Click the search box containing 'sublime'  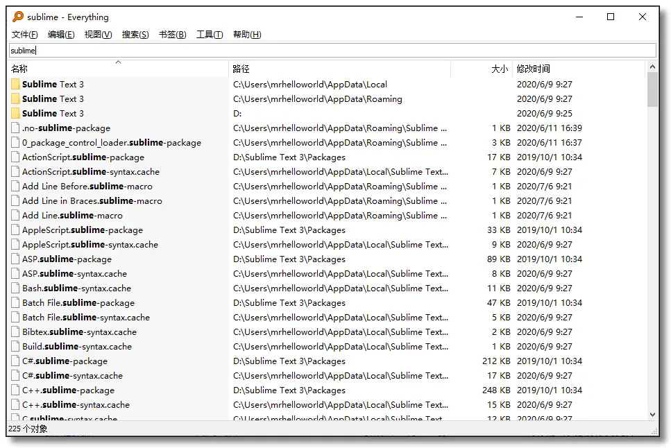click(332, 50)
